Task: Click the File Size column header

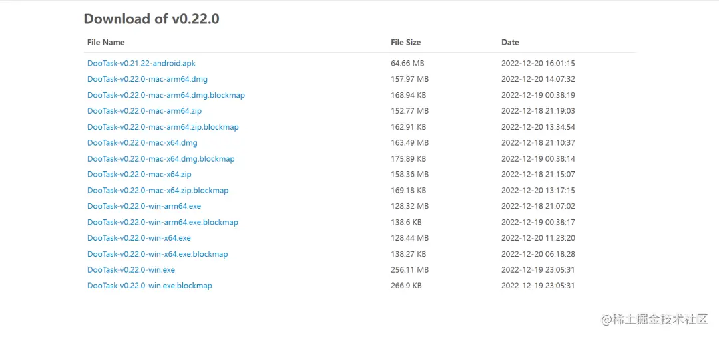Action: [x=406, y=42]
